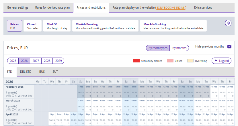This screenshot has width=238, height=126.
Task: Switch to DBL STD room type tab
Action: click(26, 72)
